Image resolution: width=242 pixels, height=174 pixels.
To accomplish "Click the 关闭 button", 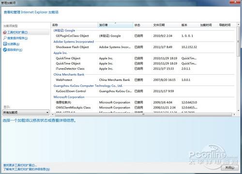I will (x=230, y=168).
